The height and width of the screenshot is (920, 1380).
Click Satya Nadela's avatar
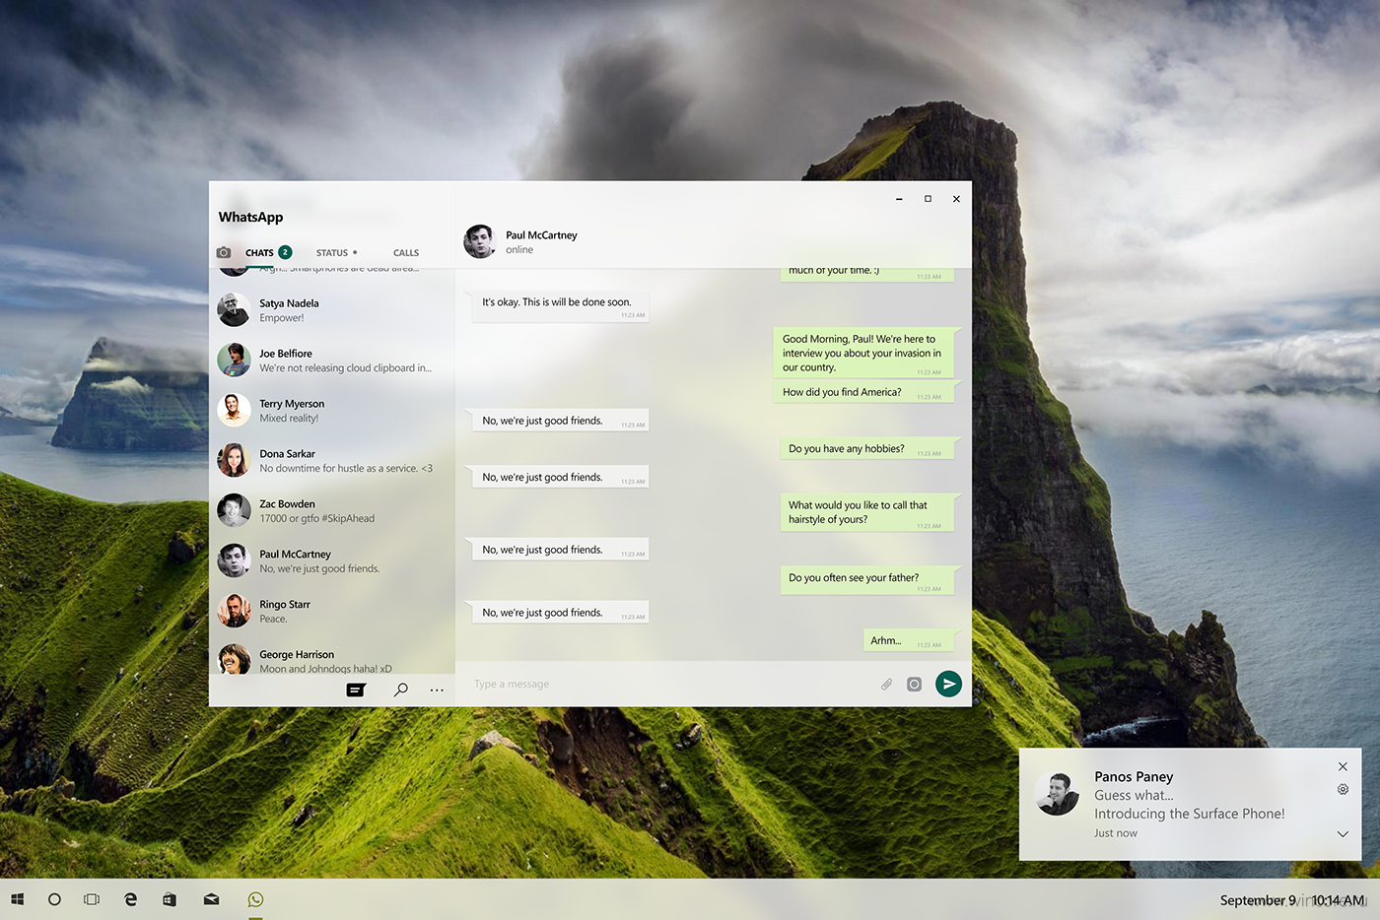[x=234, y=310]
